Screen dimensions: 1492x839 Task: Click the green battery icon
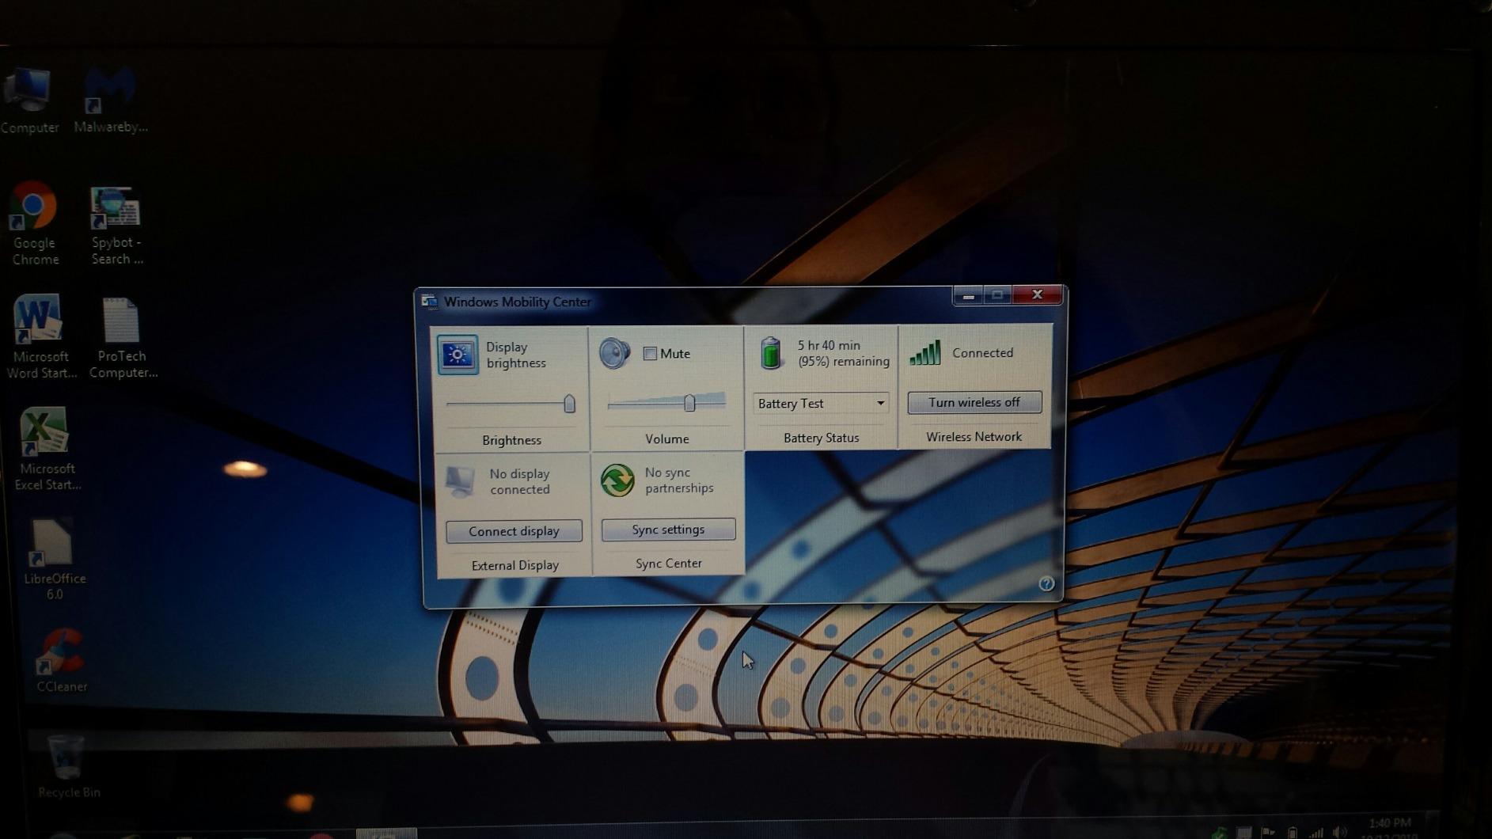770,353
